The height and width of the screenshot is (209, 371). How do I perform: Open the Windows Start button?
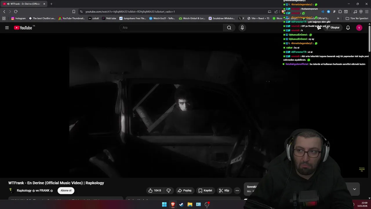[164, 204]
